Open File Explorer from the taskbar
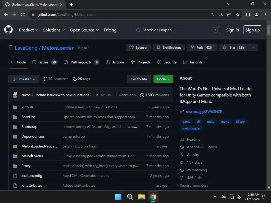The image size is (271, 203). pyautogui.click(x=141, y=197)
